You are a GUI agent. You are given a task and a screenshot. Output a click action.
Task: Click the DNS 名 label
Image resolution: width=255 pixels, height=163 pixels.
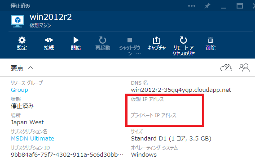pyautogui.click(x=139, y=83)
